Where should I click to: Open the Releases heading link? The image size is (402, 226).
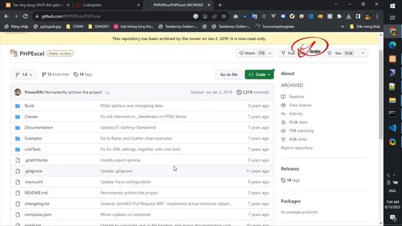pos(290,169)
